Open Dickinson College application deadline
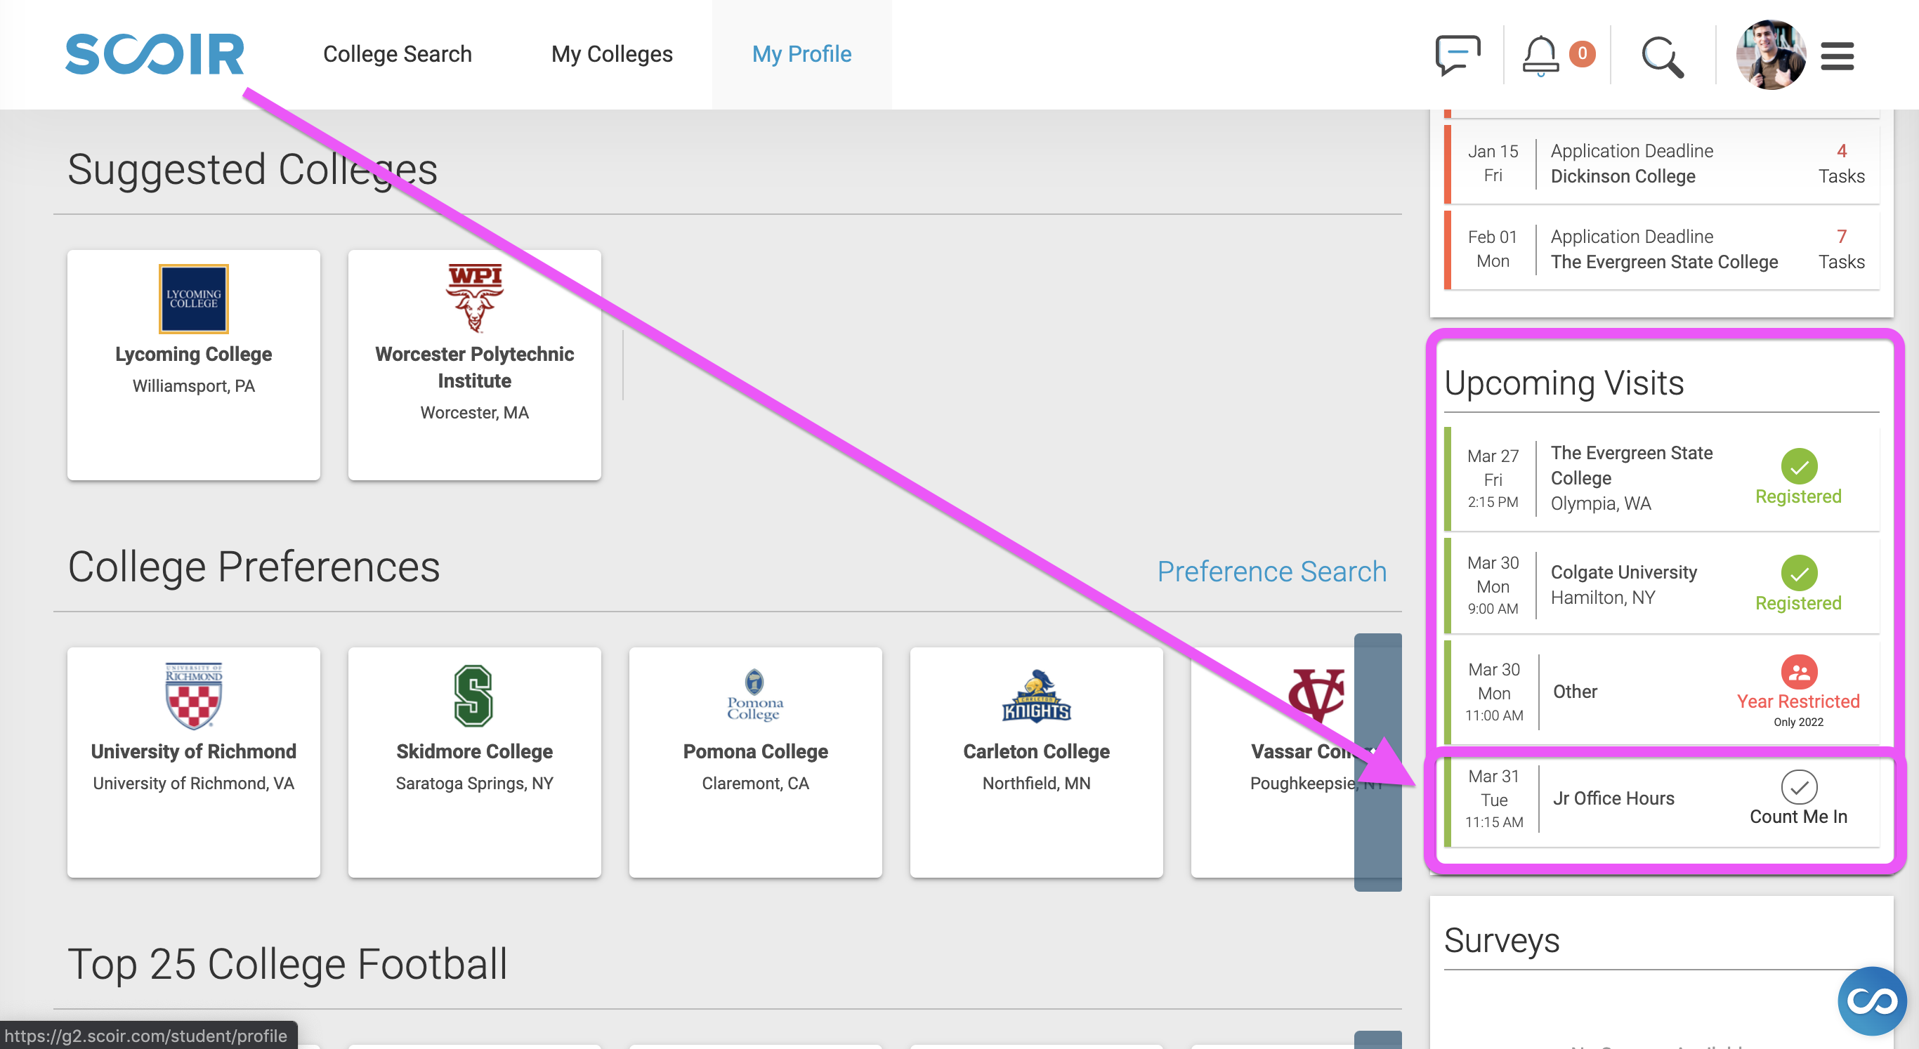 click(1661, 164)
